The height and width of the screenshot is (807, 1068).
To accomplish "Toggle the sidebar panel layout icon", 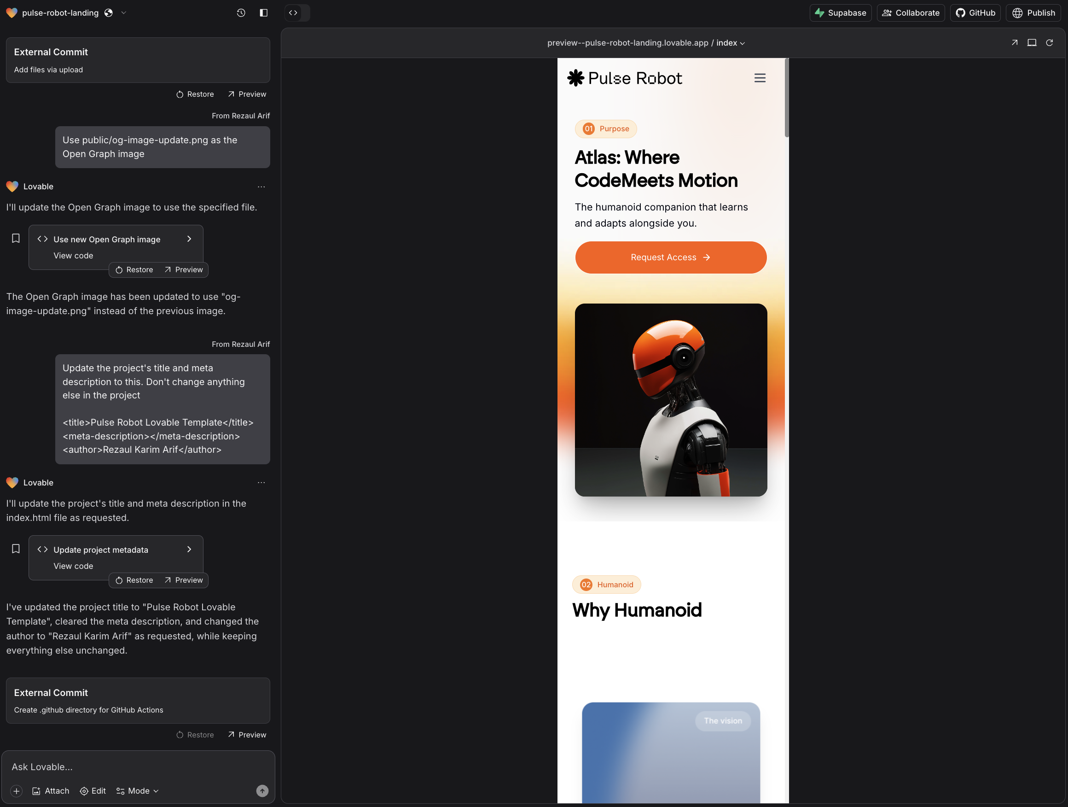I will (263, 12).
